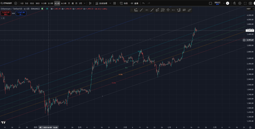Undo the last chart action
The height and width of the screenshot is (129, 255).
(144, 3)
